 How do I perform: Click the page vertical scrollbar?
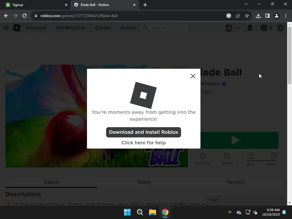point(289,56)
